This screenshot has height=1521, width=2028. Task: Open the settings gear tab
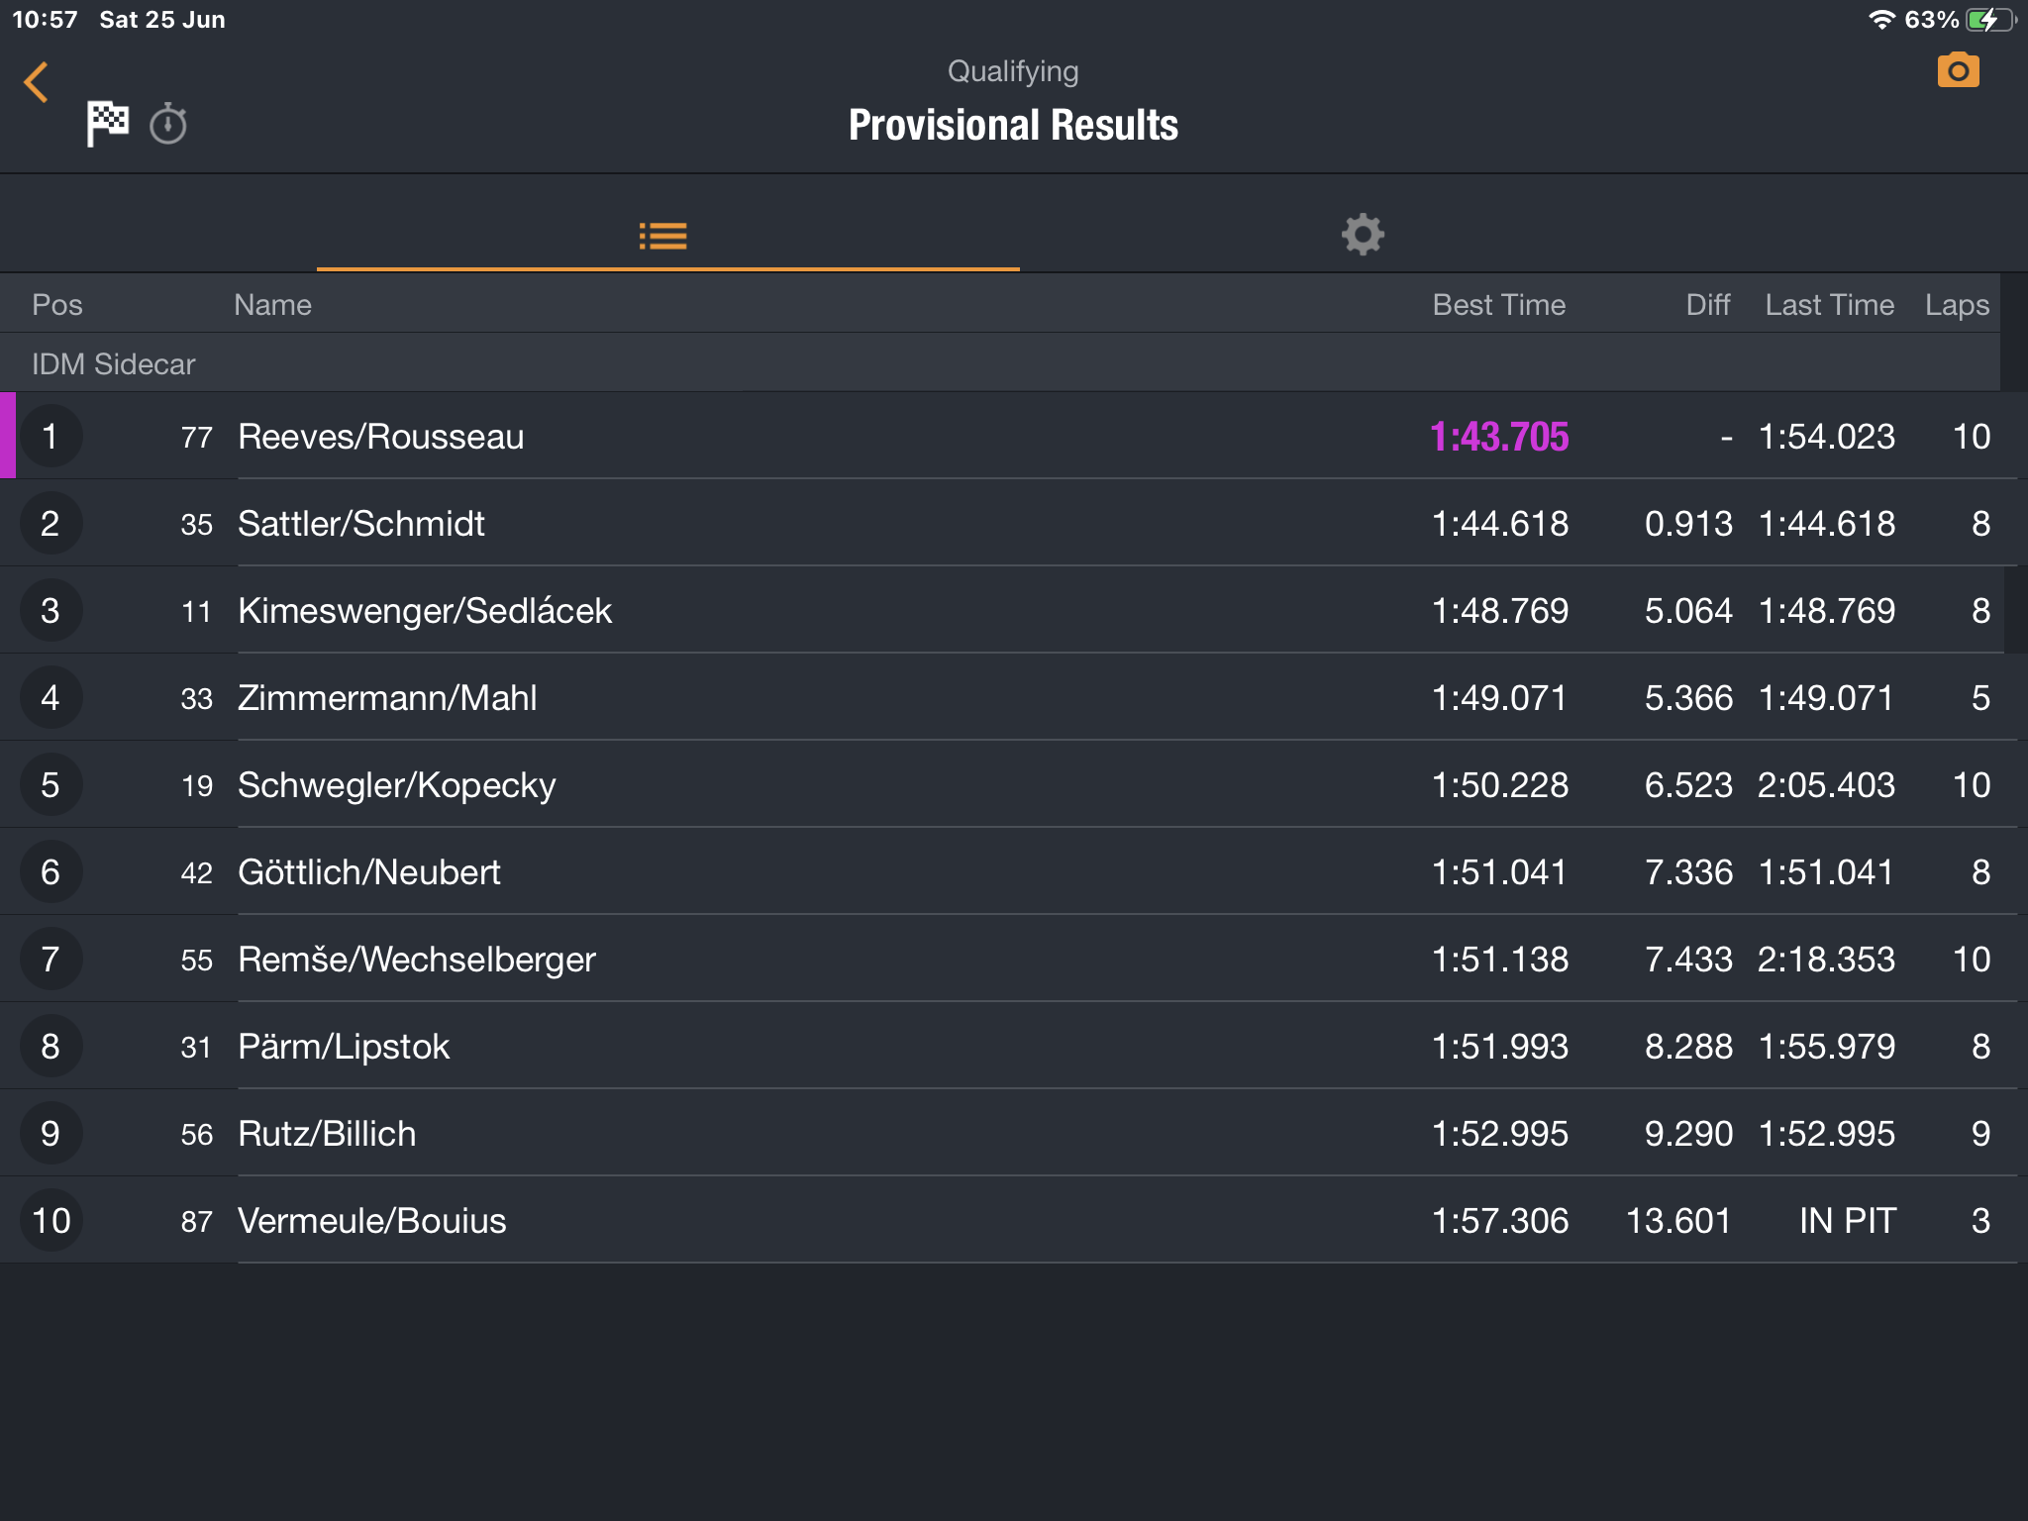1364,235
